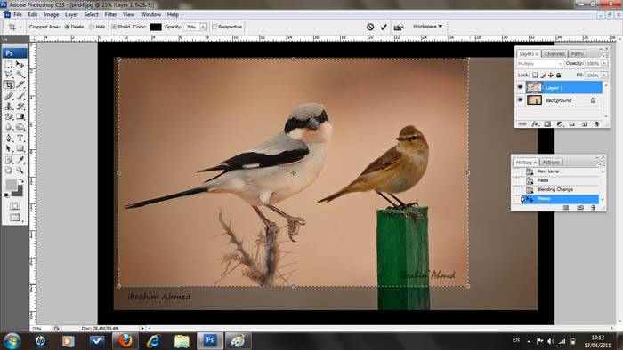The width and height of the screenshot is (623, 350).
Task: Hide the Background layer using the eye icon
Action: coord(520,99)
